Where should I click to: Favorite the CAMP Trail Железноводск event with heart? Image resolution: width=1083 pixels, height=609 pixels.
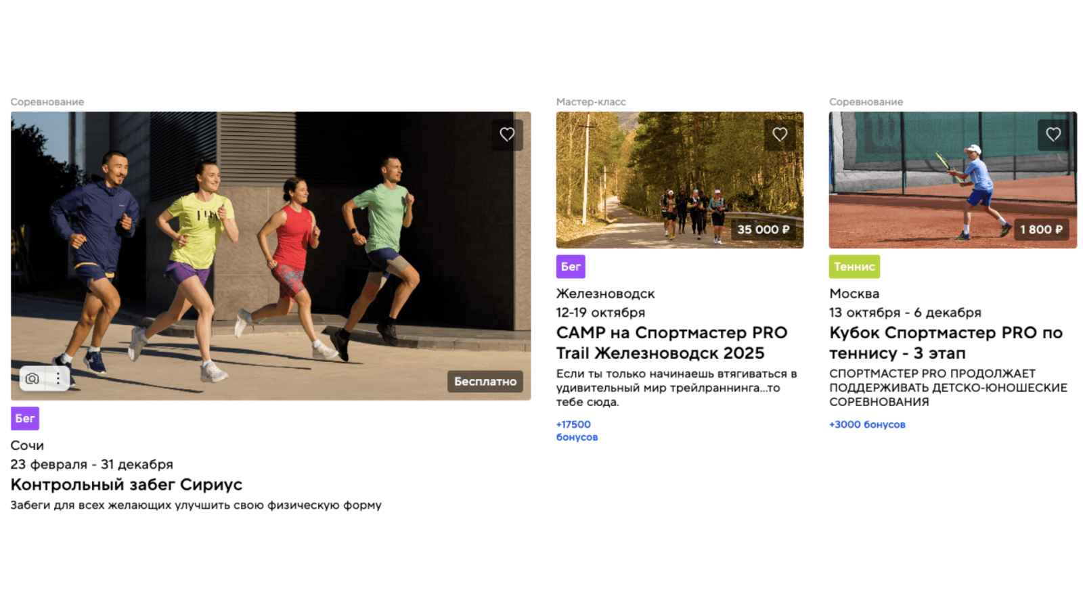pos(780,135)
